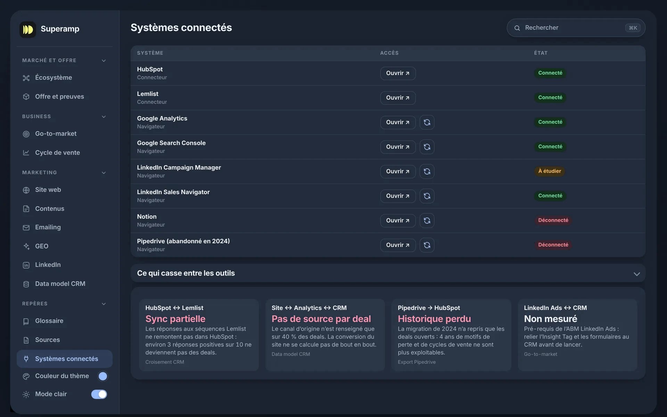The width and height of the screenshot is (667, 417).
Task: Refresh the Notion connection
Action: click(427, 221)
